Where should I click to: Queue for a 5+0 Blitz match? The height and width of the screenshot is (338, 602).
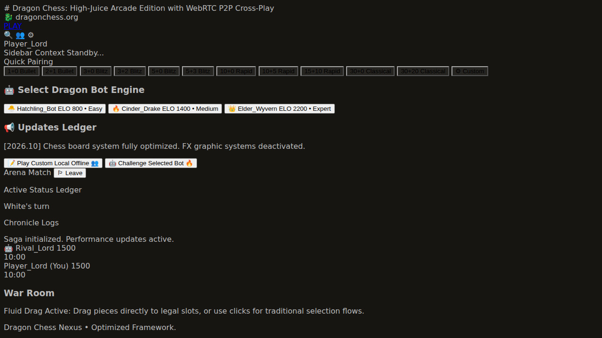(164, 71)
